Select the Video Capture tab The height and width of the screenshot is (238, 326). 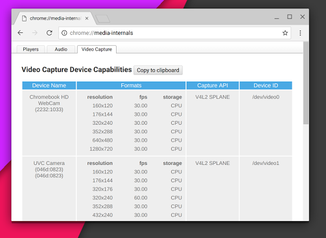pyautogui.click(x=97, y=49)
